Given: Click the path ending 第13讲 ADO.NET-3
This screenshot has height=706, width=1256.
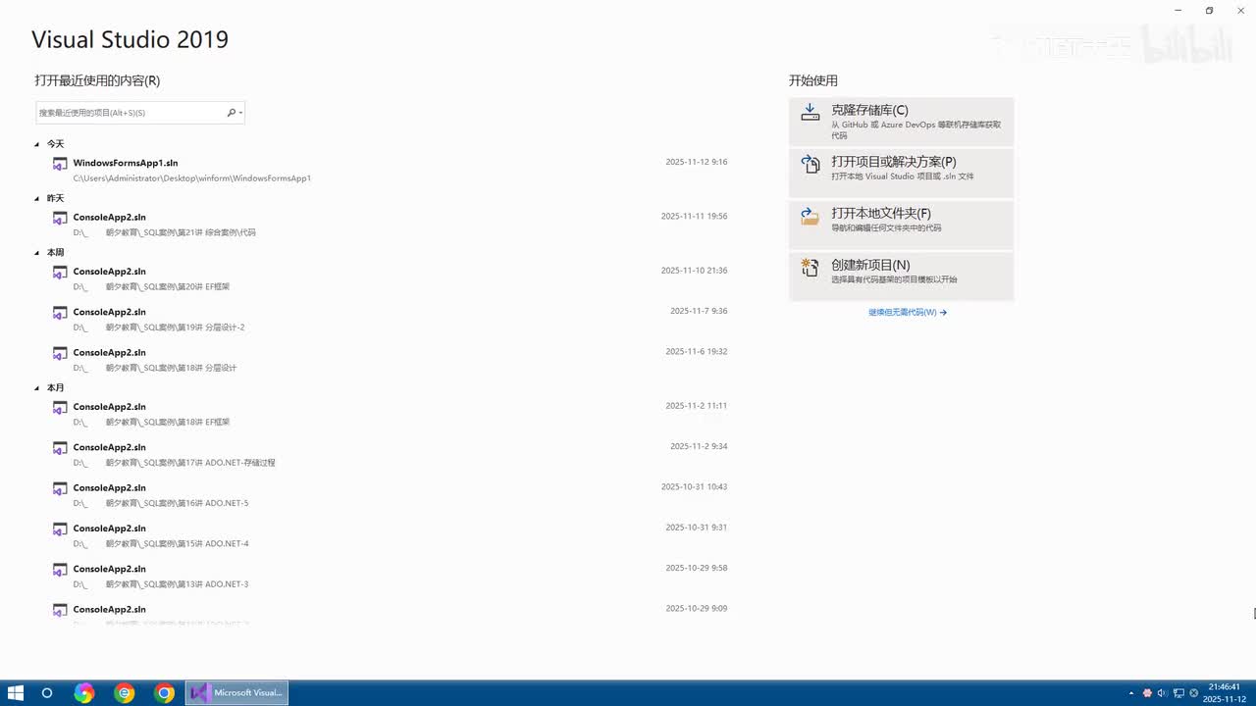Looking at the screenshot, I should click(161, 584).
